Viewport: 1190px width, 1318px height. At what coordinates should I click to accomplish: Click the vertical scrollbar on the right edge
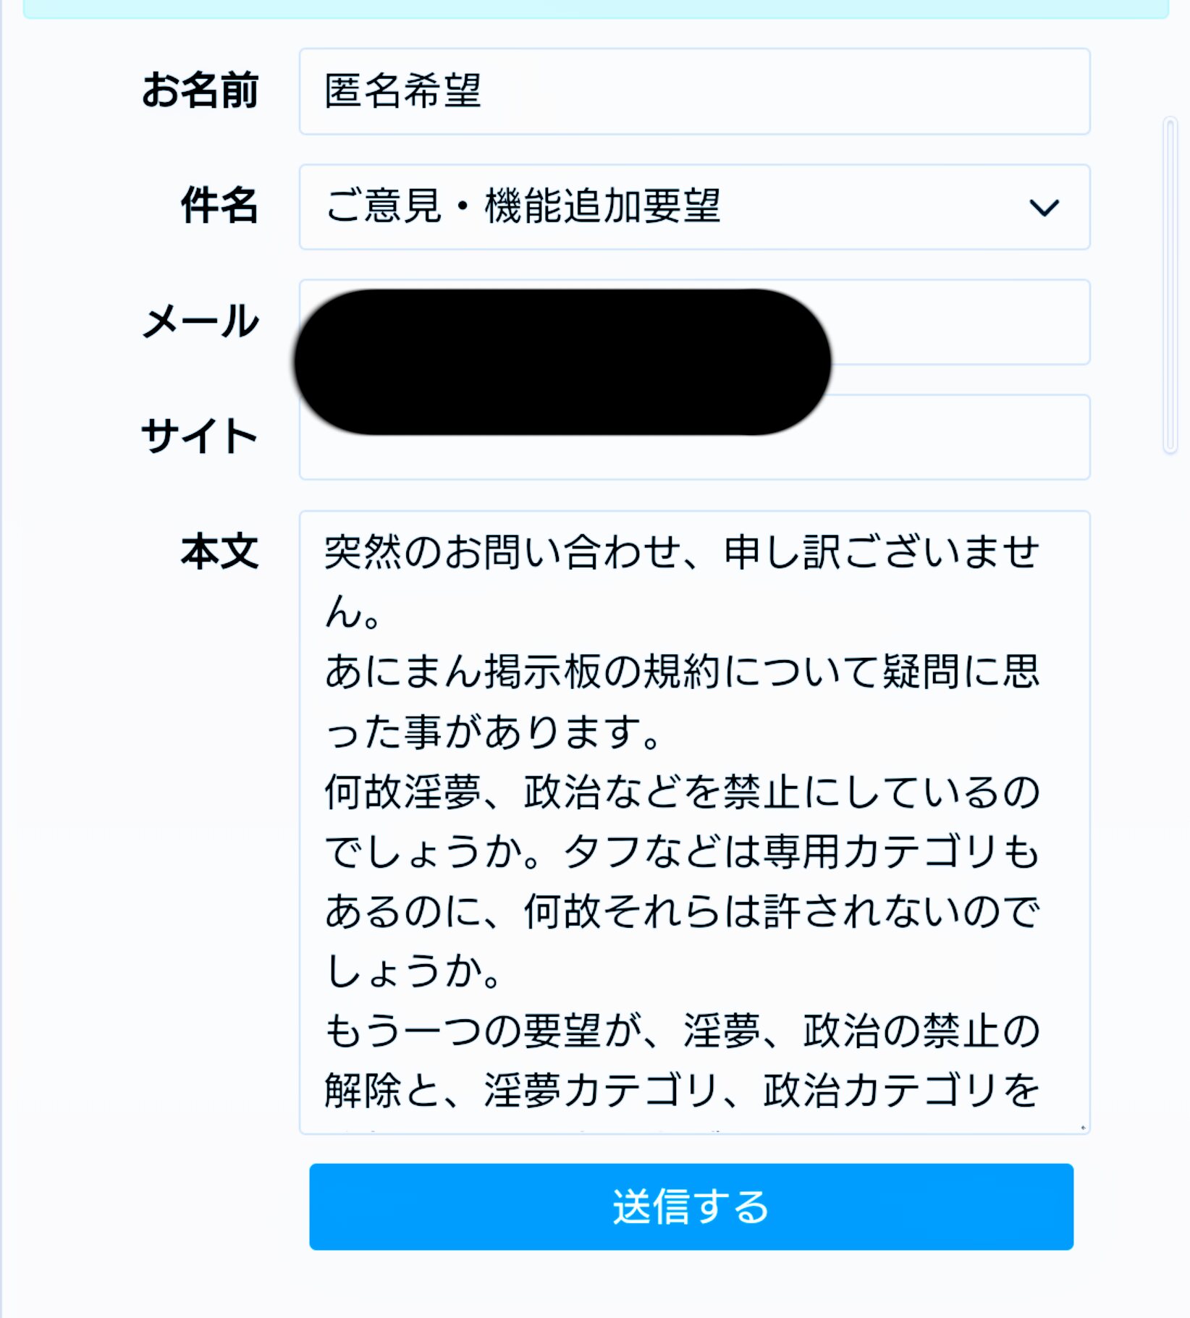1170,285
